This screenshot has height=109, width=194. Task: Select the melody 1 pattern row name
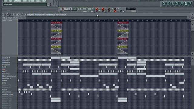tap(6, 58)
